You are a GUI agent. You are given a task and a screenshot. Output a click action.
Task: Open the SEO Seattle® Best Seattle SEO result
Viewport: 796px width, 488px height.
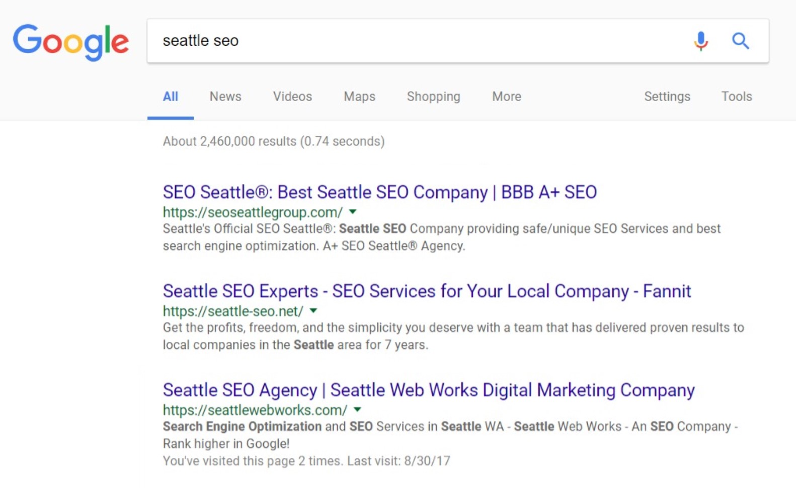pyautogui.click(x=379, y=191)
